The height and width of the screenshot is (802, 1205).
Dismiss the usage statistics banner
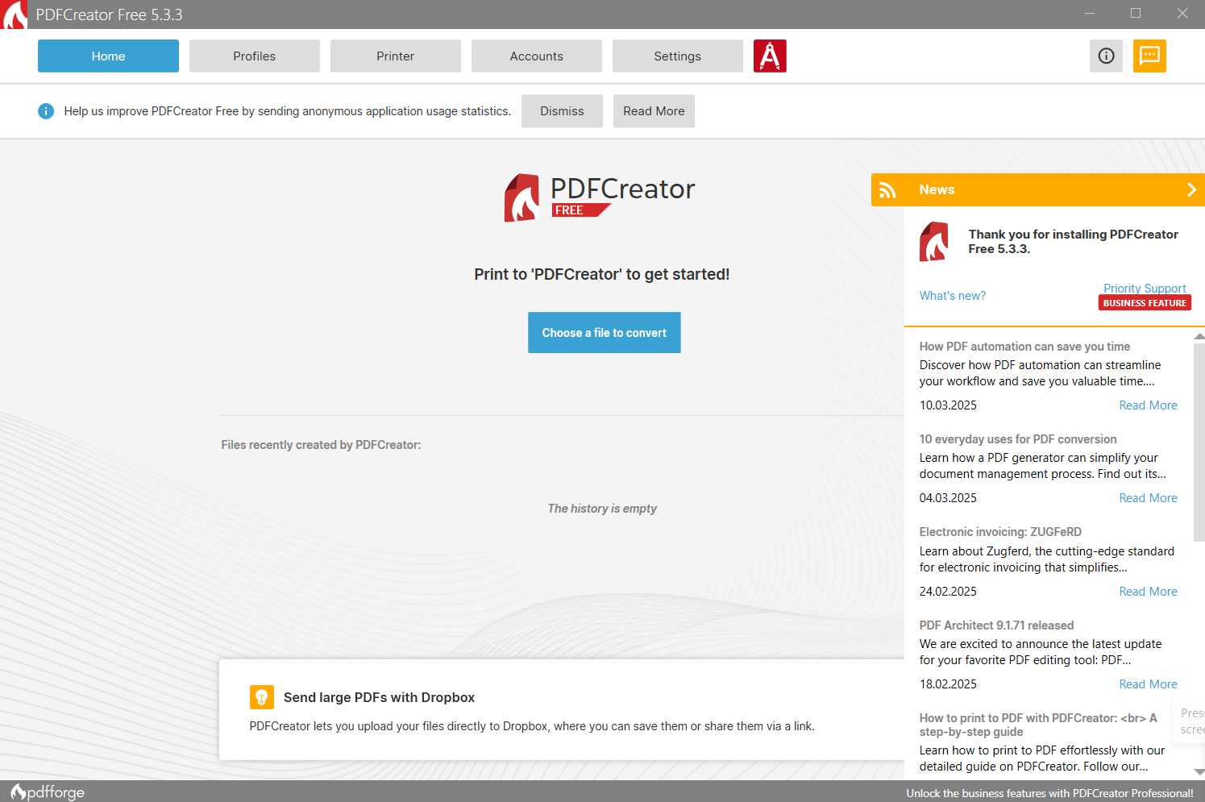562,110
